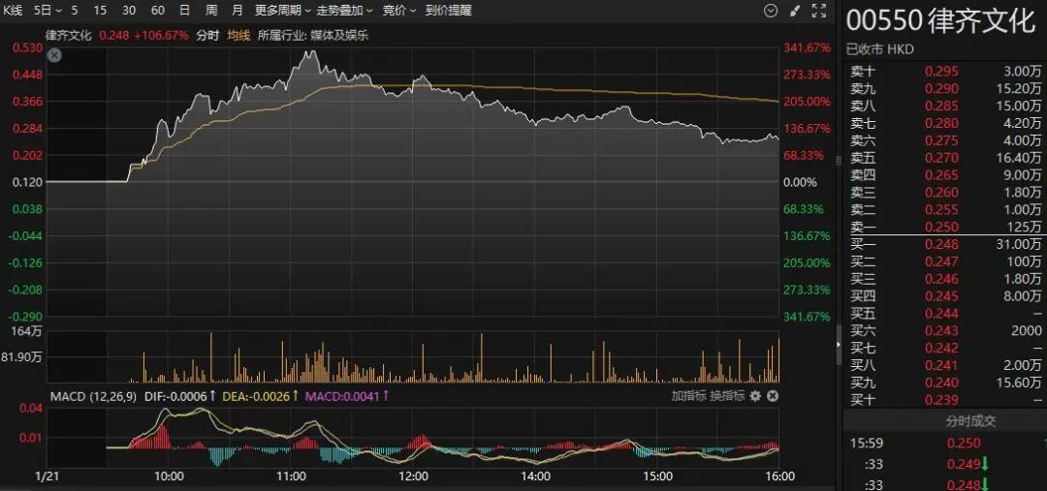Click the DEA value label

click(x=261, y=396)
